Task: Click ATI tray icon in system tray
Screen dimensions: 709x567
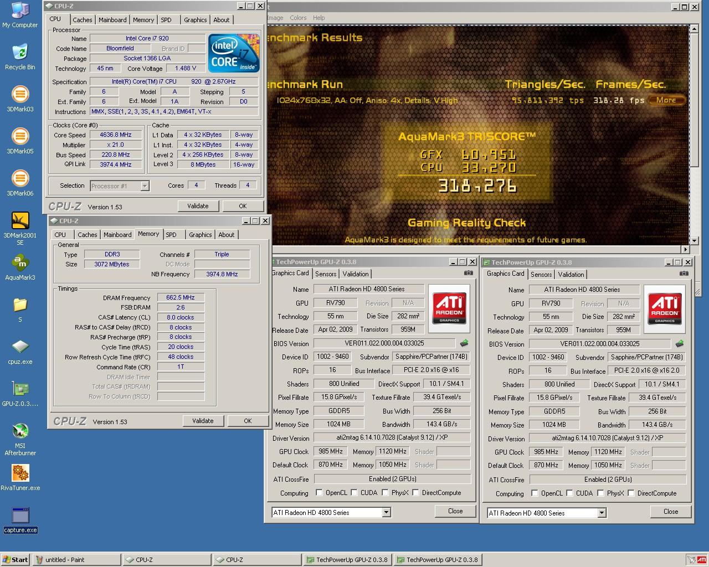Action: tap(701, 559)
